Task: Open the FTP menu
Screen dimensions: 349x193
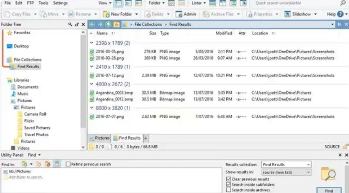Action: tap(30, 3)
